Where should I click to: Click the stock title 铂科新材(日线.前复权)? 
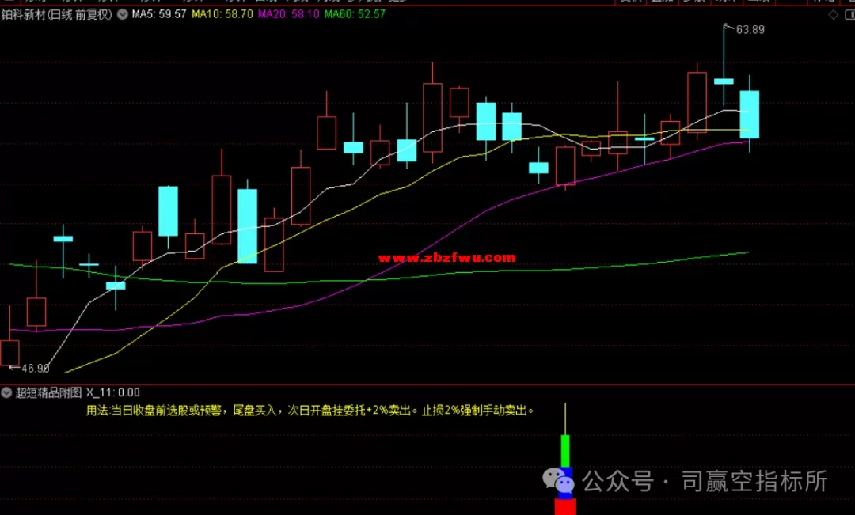click(x=57, y=14)
